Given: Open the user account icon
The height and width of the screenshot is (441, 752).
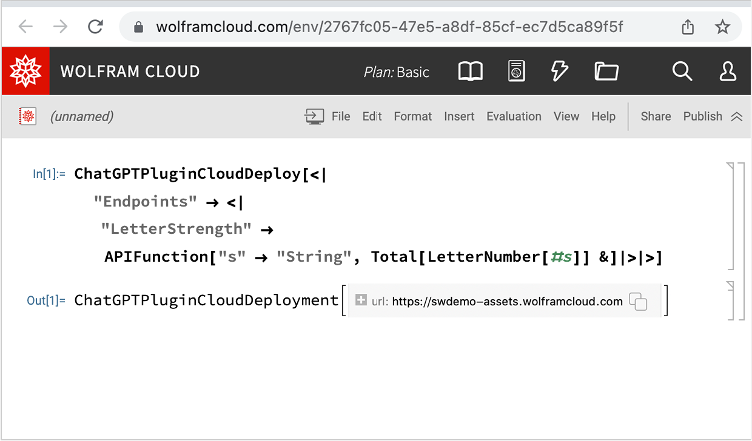Looking at the screenshot, I should pos(728,71).
